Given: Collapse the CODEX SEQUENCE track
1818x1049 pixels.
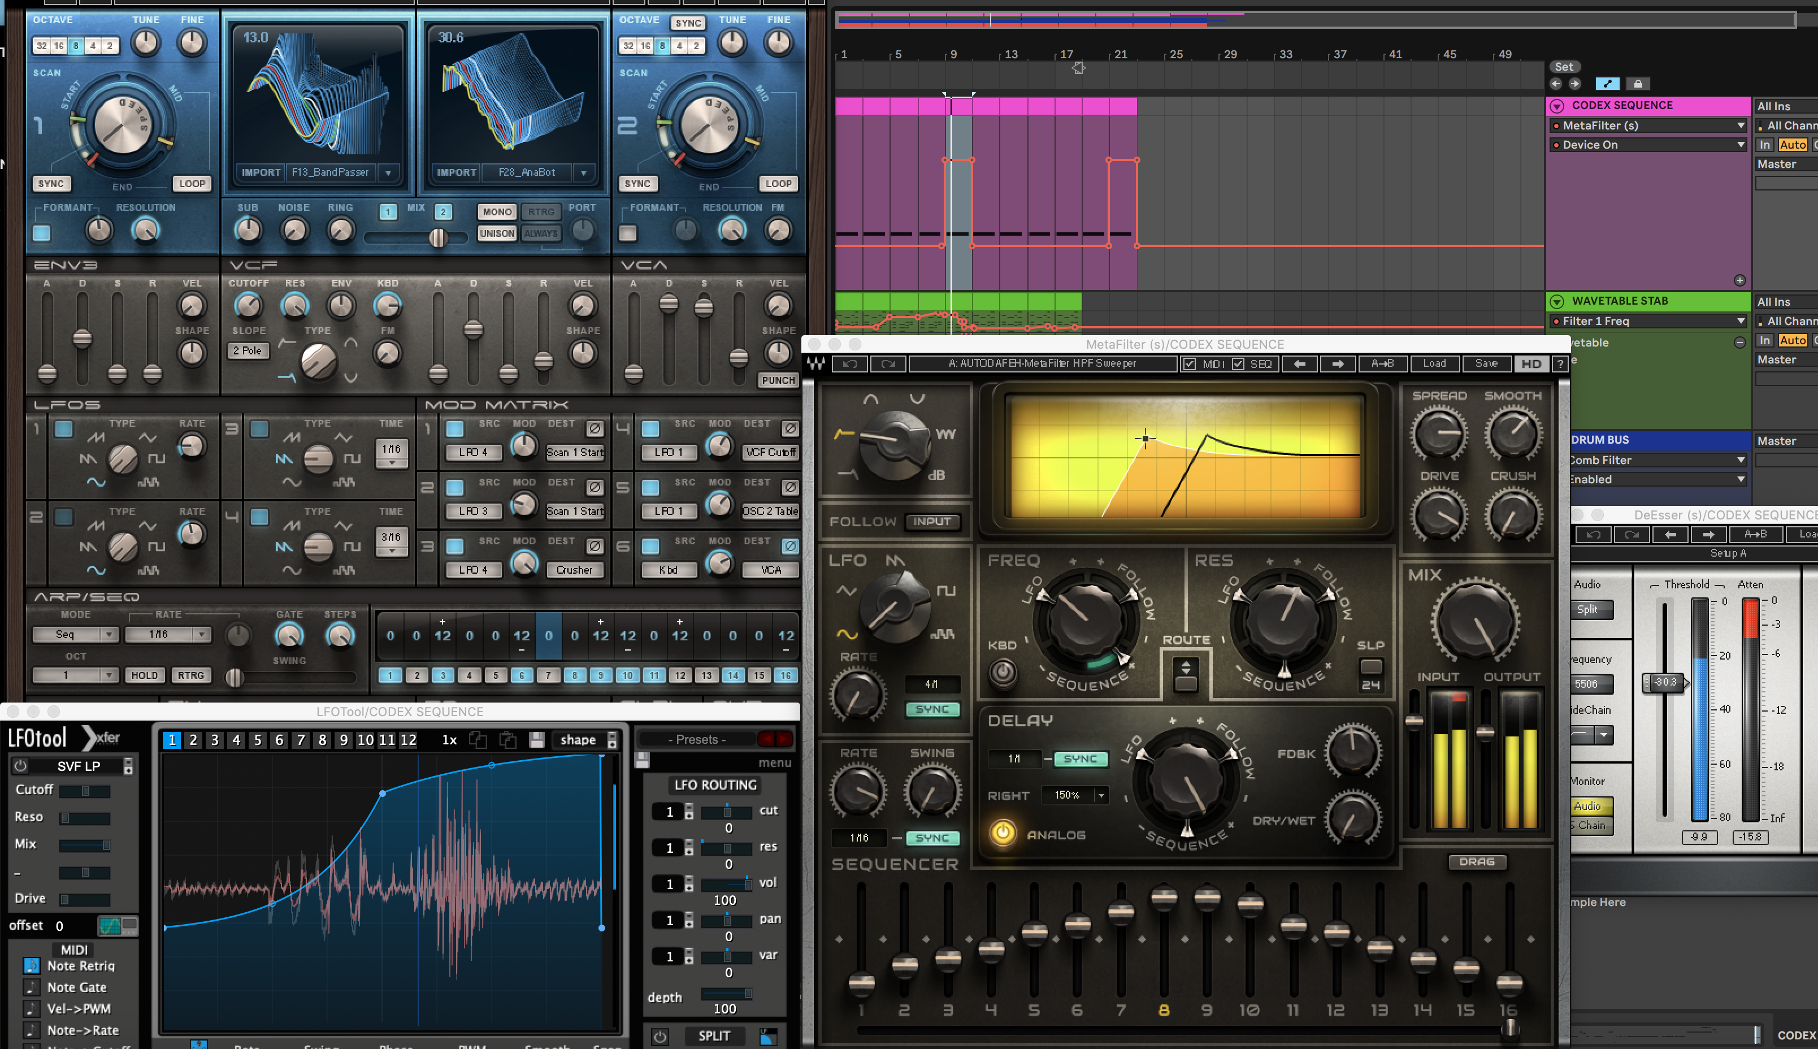Looking at the screenshot, I should (1557, 106).
